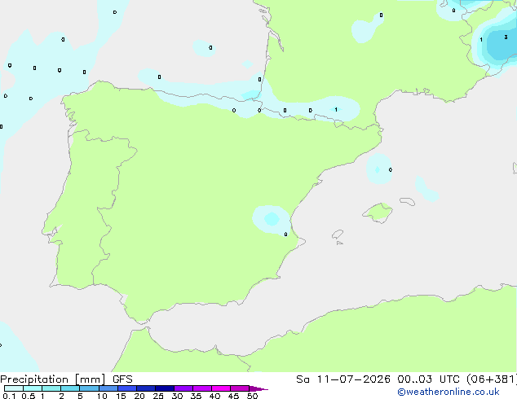Select the 1–2 mm legend color swatch

point(51,388)
